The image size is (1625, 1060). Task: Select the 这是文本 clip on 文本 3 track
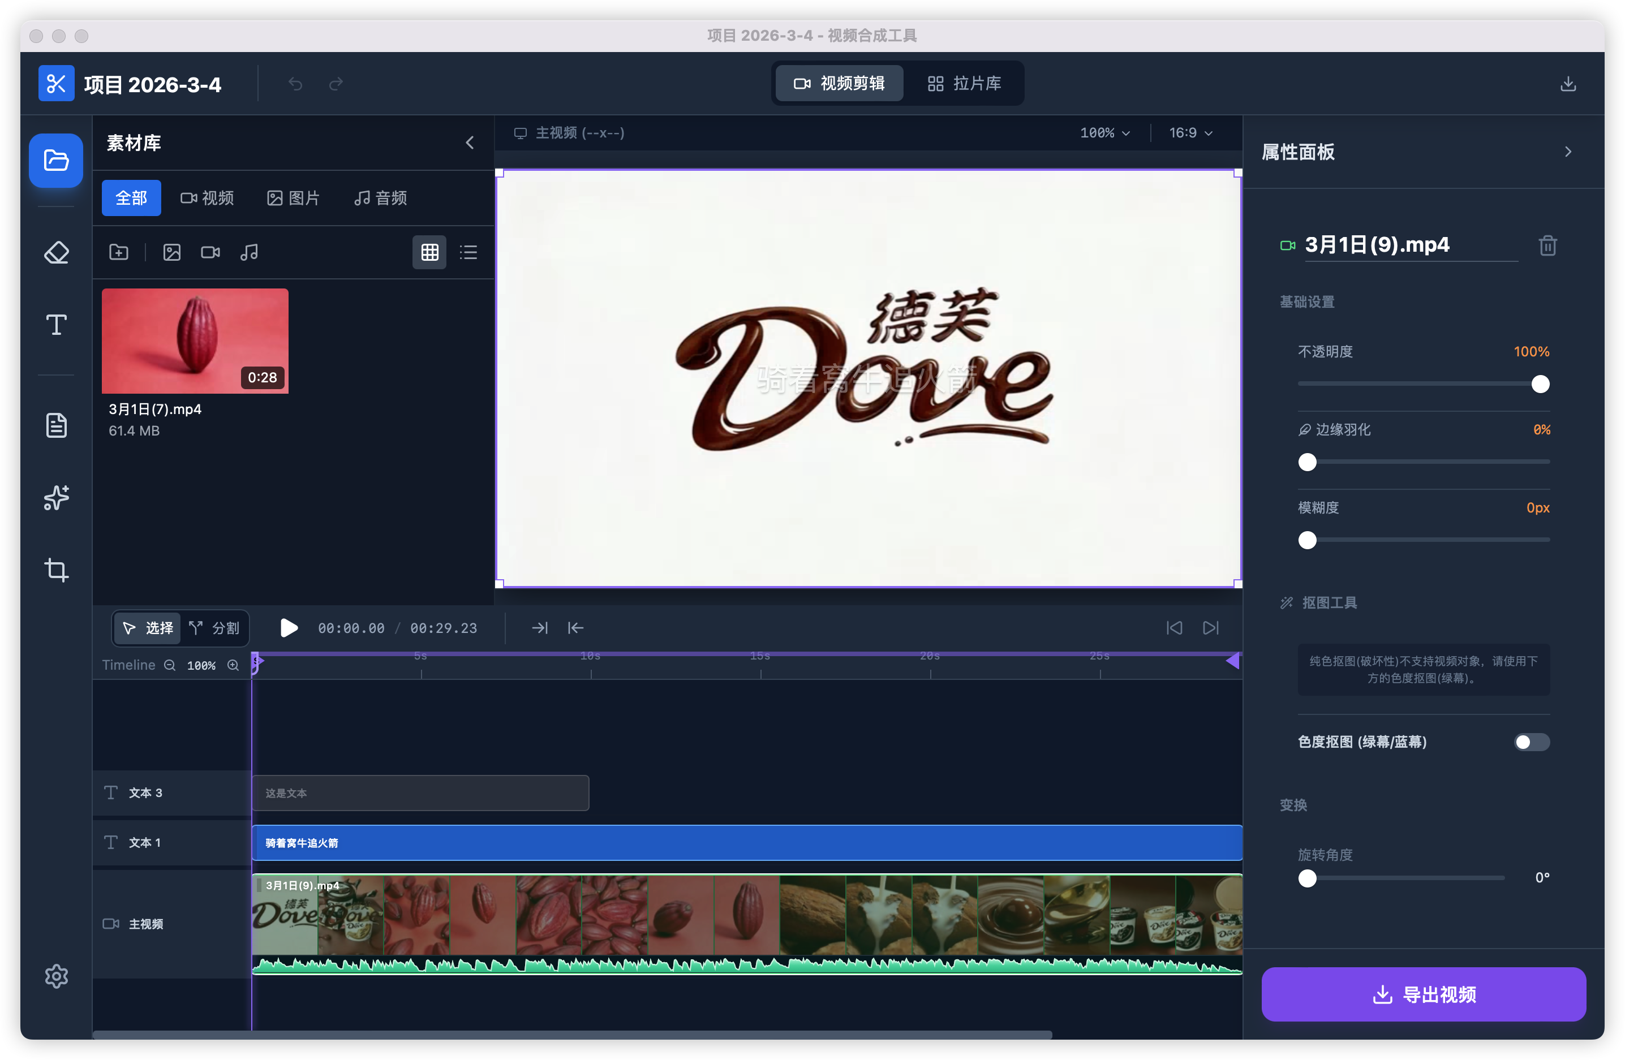(x=420, y=793)
